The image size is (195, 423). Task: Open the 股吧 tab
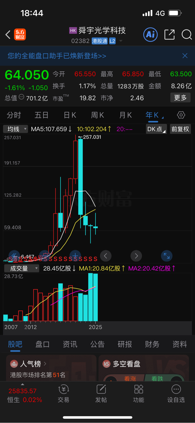15,344
